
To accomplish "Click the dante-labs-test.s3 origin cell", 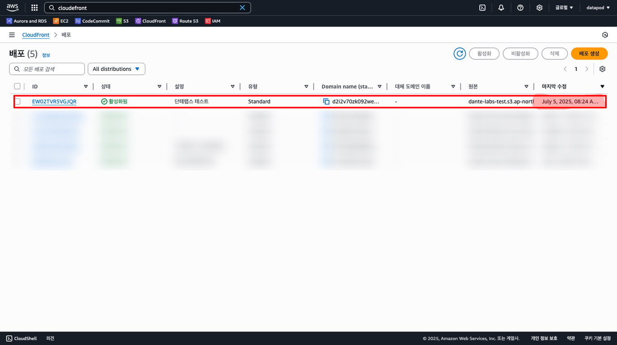I will 501,102.
